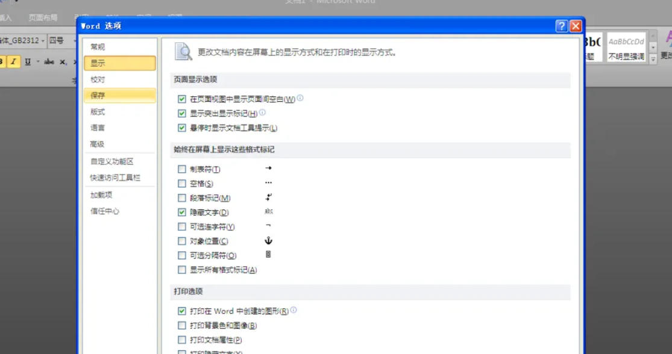The width and height of the screenshot is (672, 354).
Task: Open the underline style dropdown arrow
Action: (38, 62)
